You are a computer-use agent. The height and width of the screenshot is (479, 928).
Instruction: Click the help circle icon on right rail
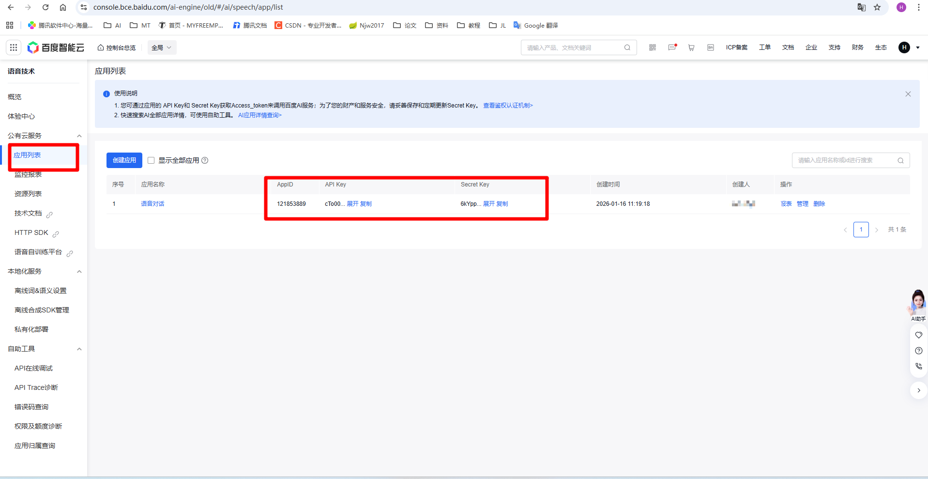click(919, 351)
